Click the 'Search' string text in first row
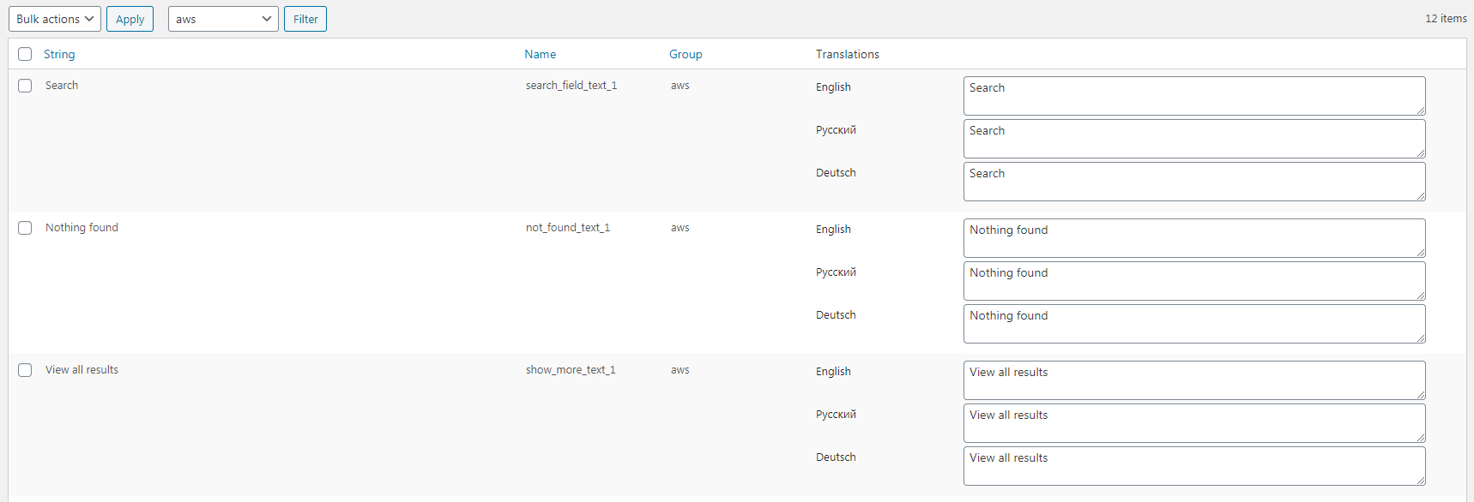 pos(62,86)
